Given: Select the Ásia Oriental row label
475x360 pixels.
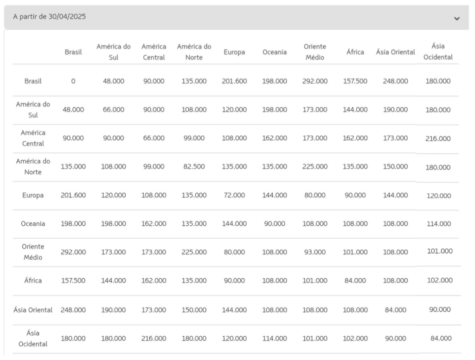Looking at the screenshot, I should (x=33, y=310).
